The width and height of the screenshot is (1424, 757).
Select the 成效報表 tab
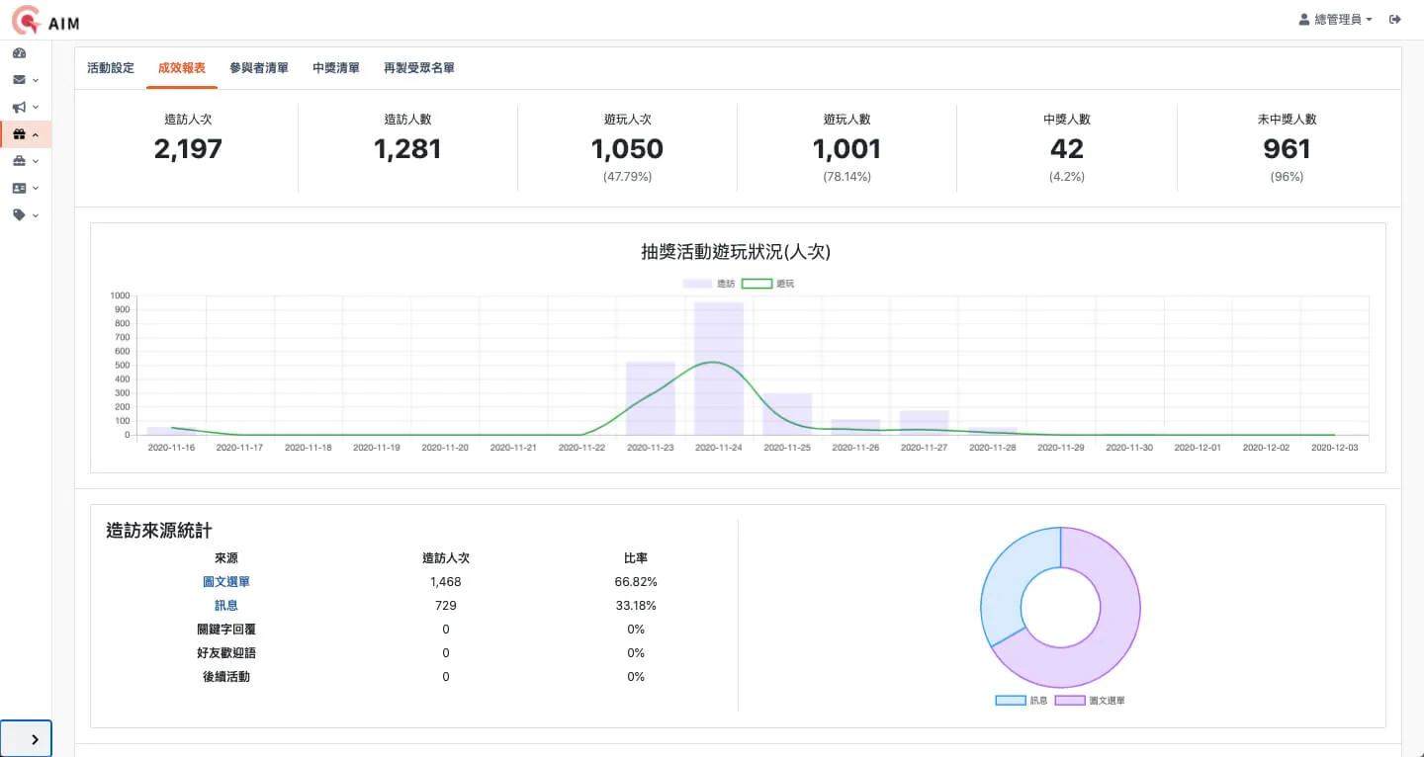click(182, 68)
